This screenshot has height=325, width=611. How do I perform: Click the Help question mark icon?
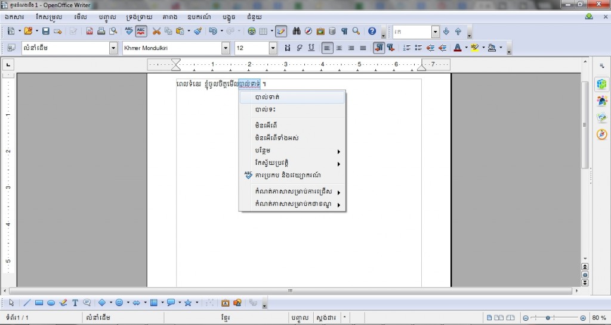[x=372, y=32]
